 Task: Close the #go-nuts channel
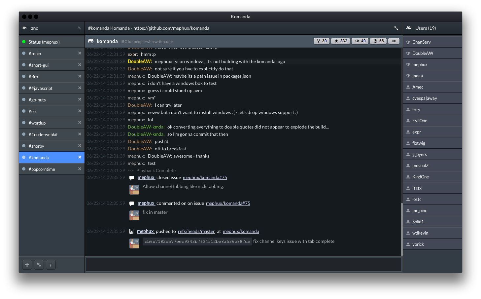(x=80, y=99)
